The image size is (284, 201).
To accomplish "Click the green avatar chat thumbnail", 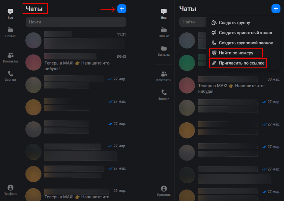I will [x=187, y=63].
